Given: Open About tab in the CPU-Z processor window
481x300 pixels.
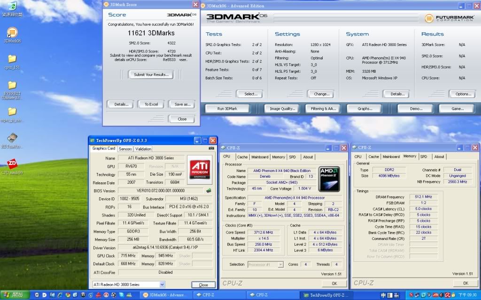Looking at the screenshot, I should [x=308, y=157].
